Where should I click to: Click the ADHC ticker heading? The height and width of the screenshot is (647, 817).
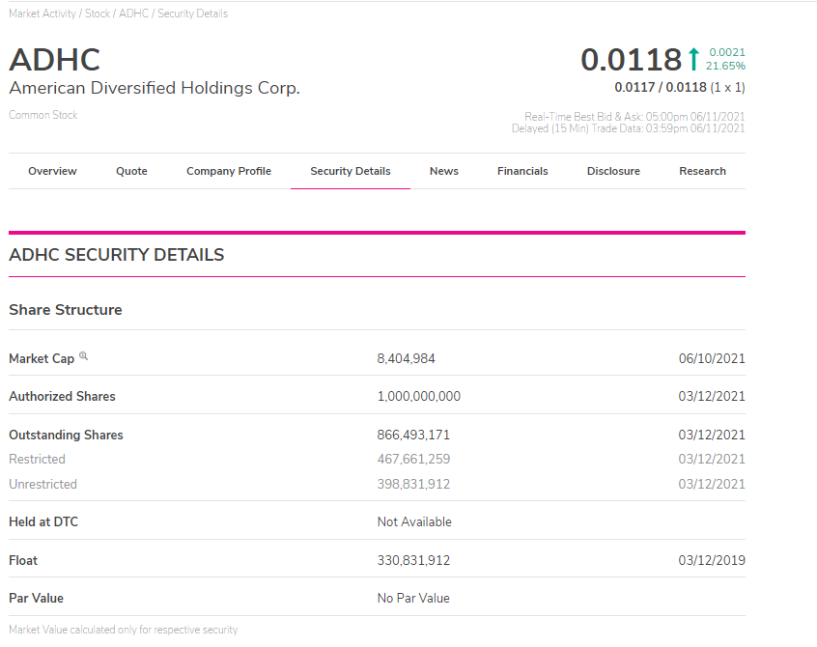pyautogui.click(x=55, y=59)
